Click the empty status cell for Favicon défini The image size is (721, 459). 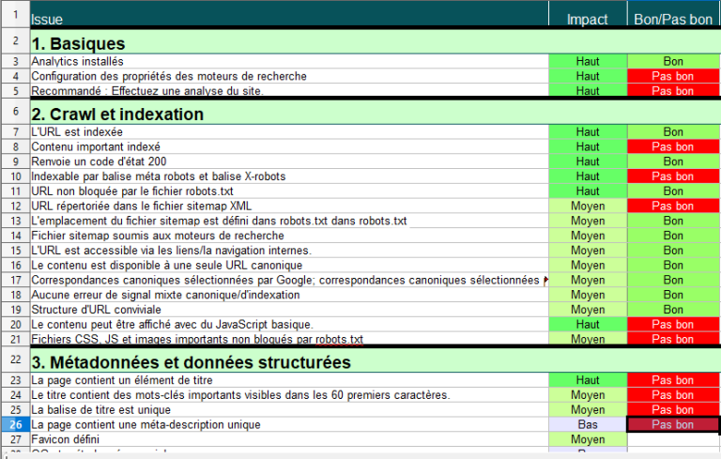[x=673, y=439]
